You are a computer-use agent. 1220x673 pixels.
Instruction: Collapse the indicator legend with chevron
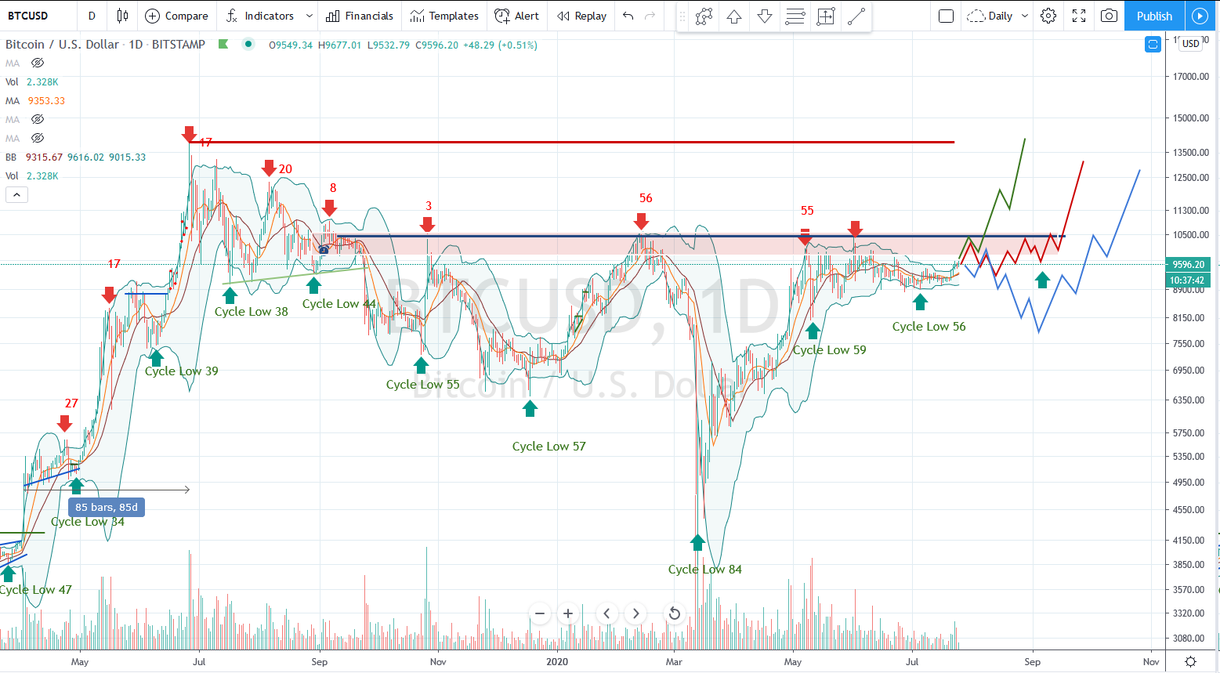coord(16,195)
